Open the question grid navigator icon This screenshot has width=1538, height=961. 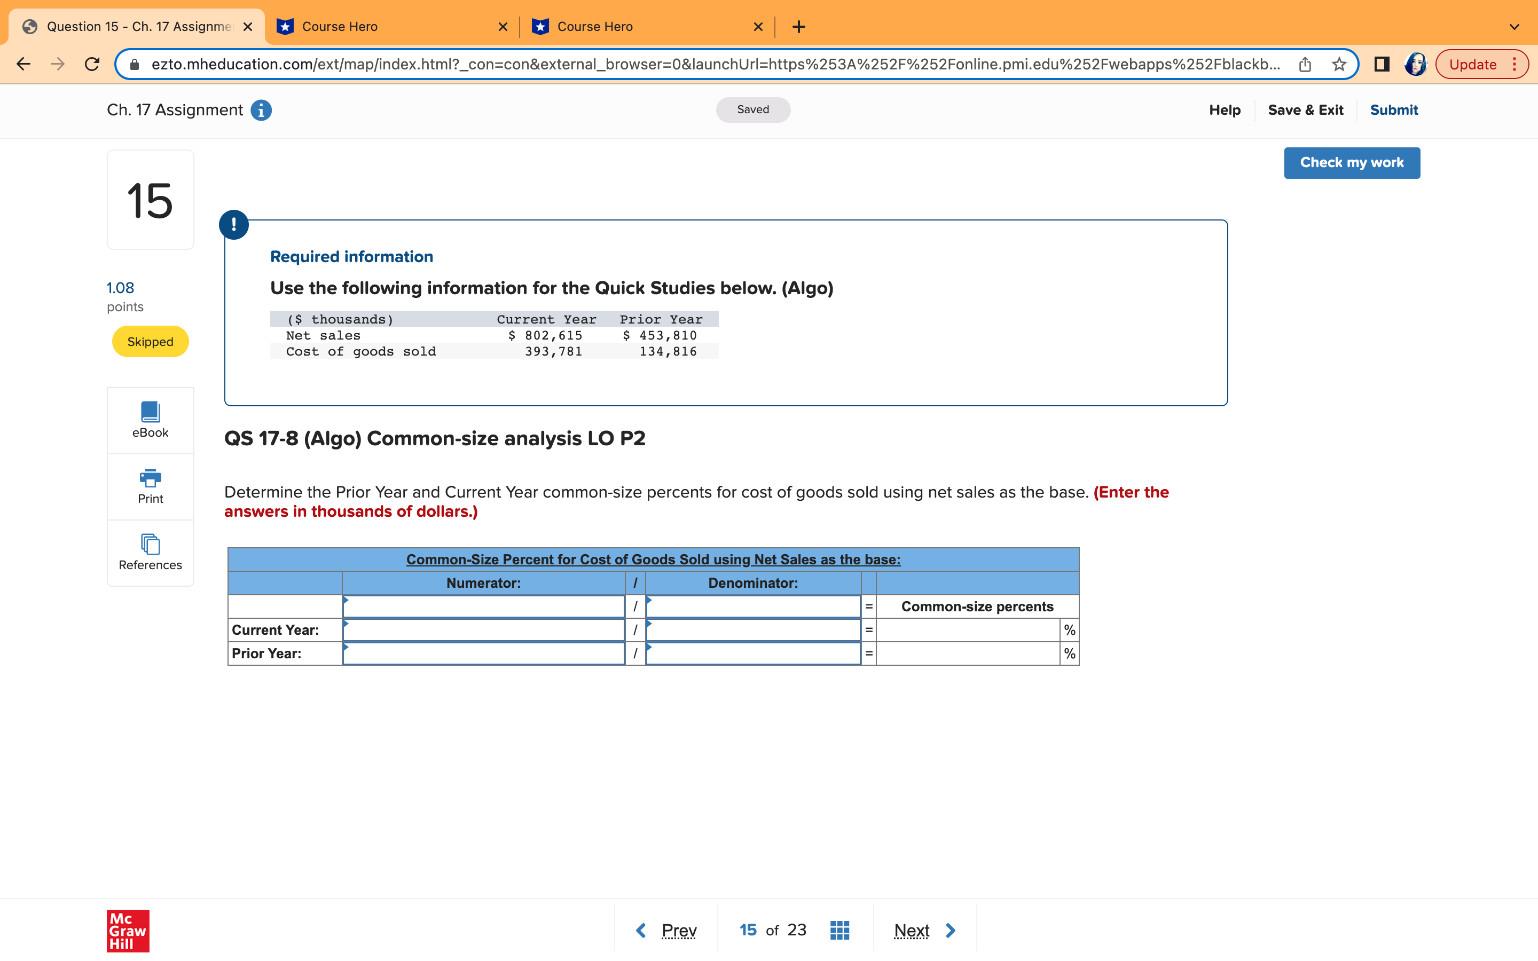tap(839, 930)
